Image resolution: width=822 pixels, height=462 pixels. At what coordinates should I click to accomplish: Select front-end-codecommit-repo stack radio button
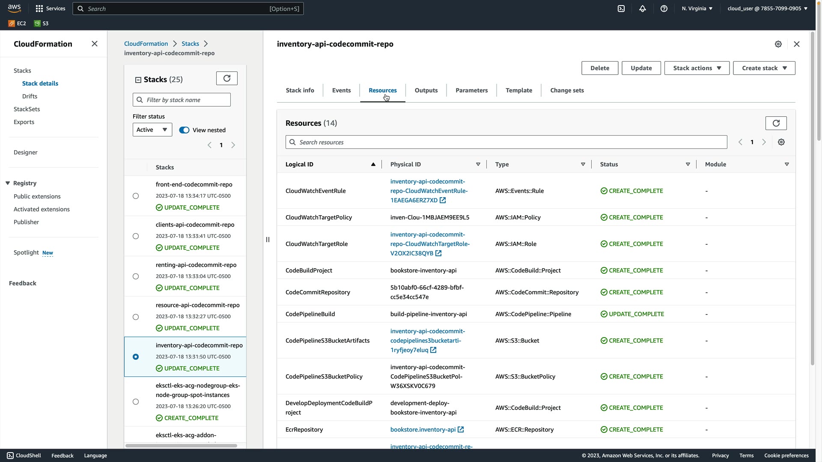136,196
